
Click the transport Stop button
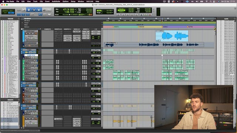pos(141,15)
